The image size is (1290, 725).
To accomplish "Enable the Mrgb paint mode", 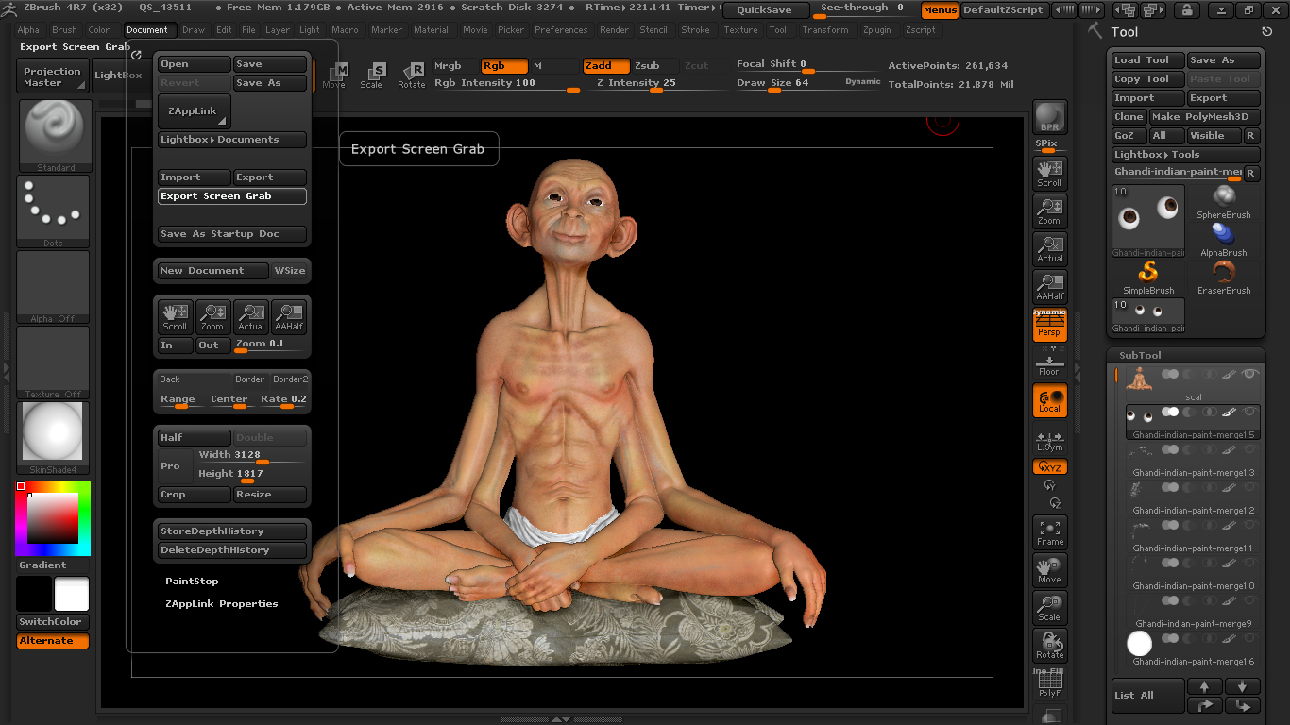I will click(x=455, y=66).
